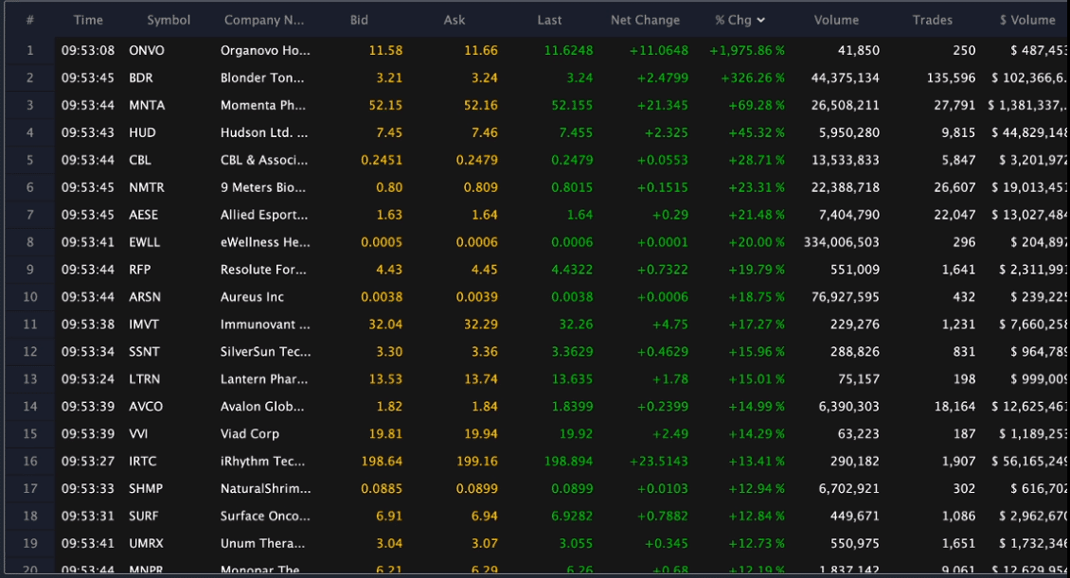Select the BDR symbol
The height and width of the screenshot is (578, 1070).
click(x=141, y=78)
